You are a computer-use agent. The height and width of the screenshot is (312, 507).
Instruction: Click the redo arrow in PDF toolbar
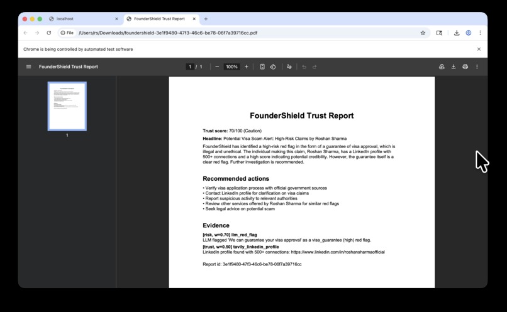315,67
